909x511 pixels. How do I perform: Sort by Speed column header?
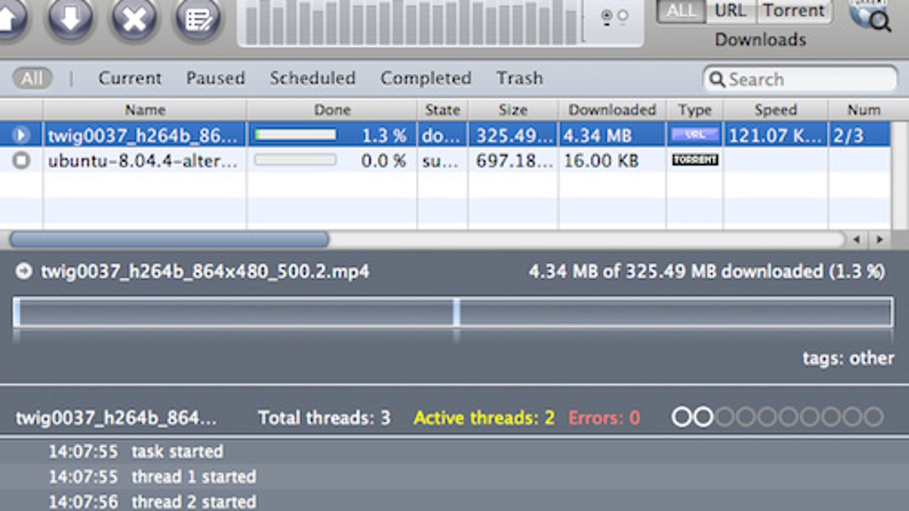pos(775,110)
